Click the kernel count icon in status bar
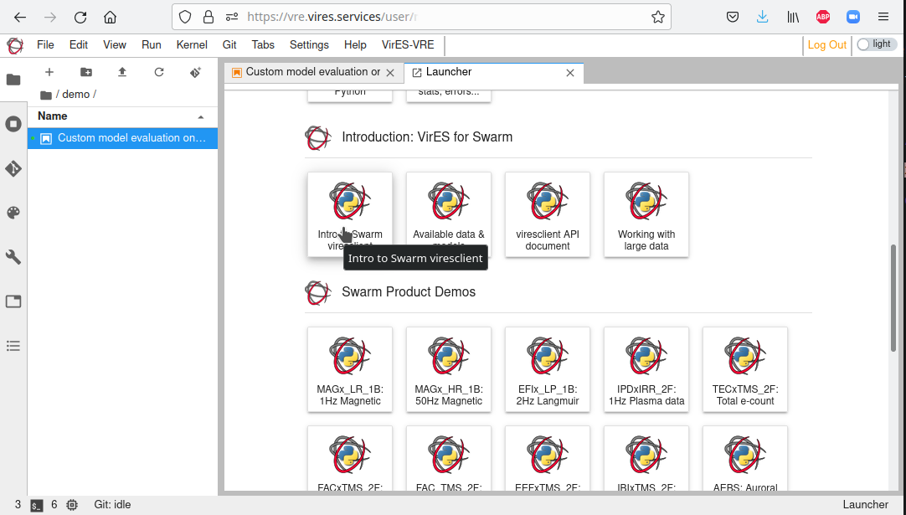Viewport: 906px width, 515px height. [72, 505]
